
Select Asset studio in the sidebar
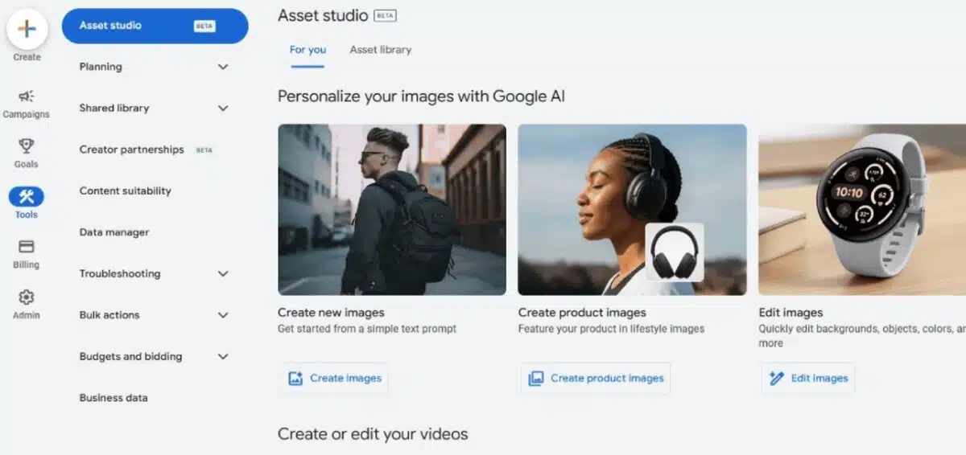(x=155, y=26)
